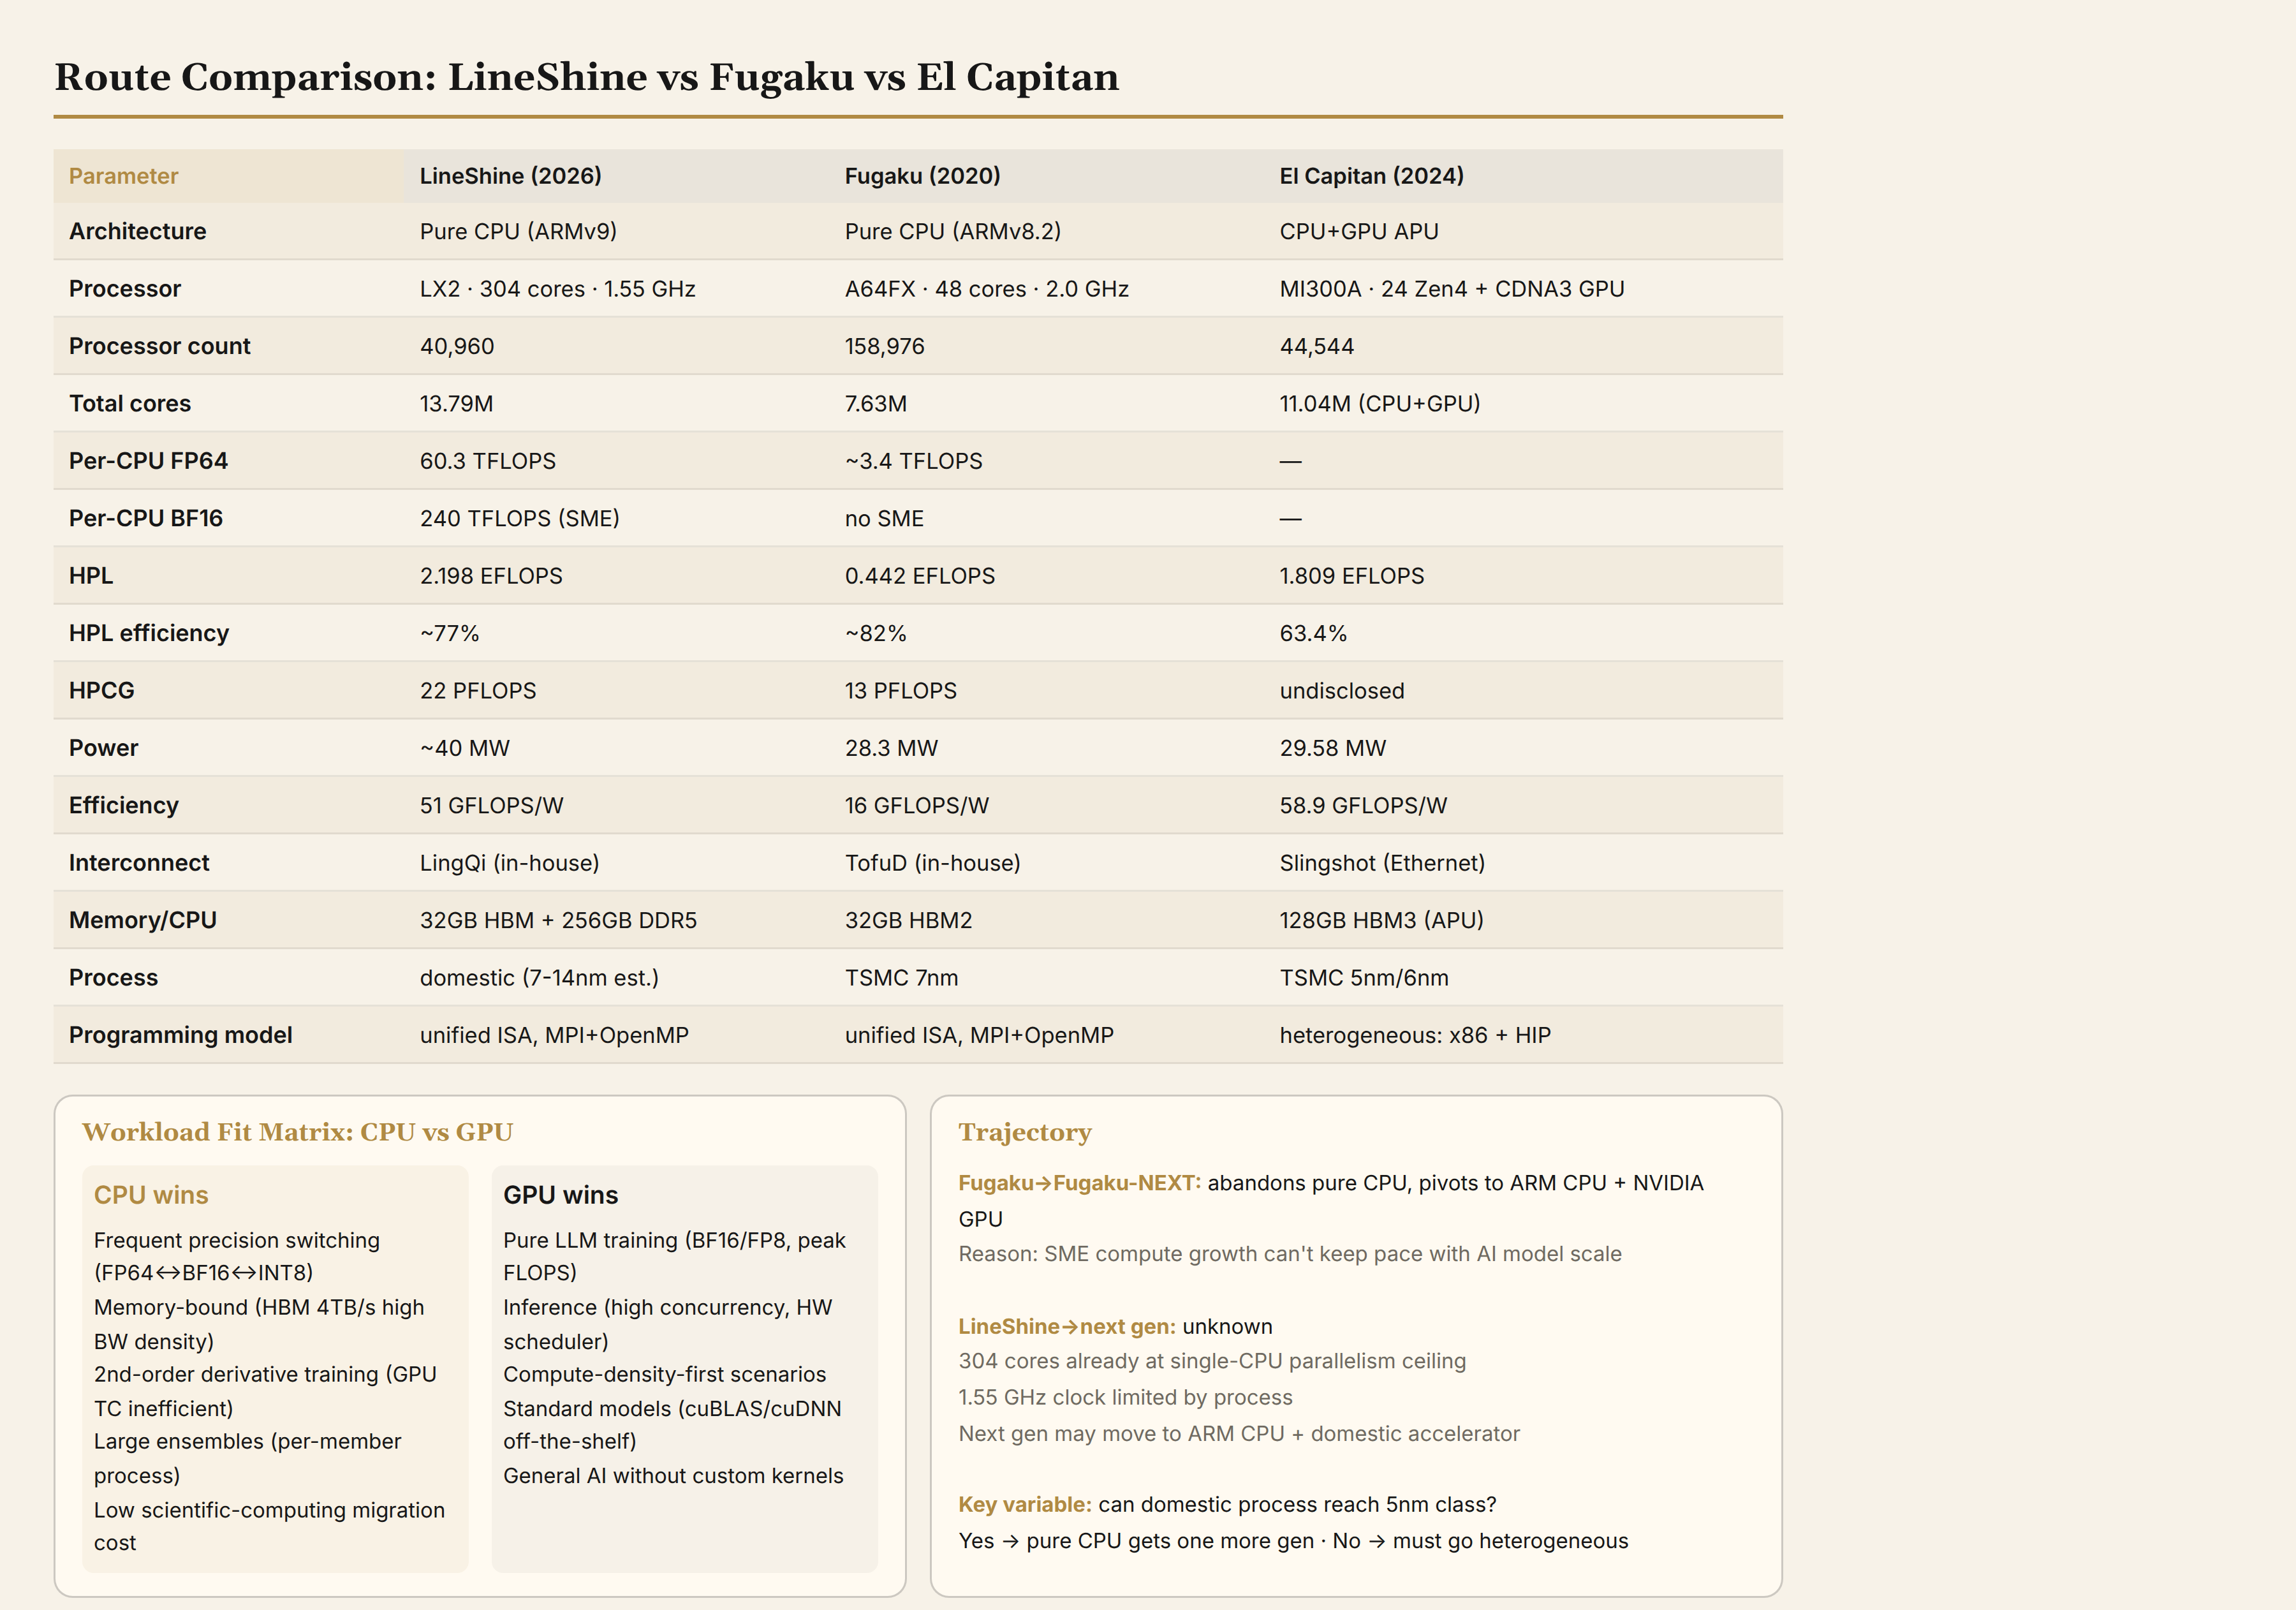Select the 16 GFLOPS/W efficiency value
Image resolution: width=2296 pixels, height=1610 pixels.
click(916, 806)
